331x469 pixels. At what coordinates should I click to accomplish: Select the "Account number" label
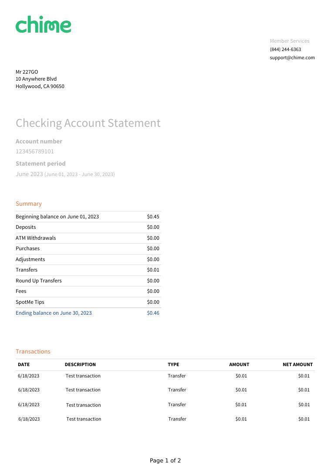coord(39,141)
